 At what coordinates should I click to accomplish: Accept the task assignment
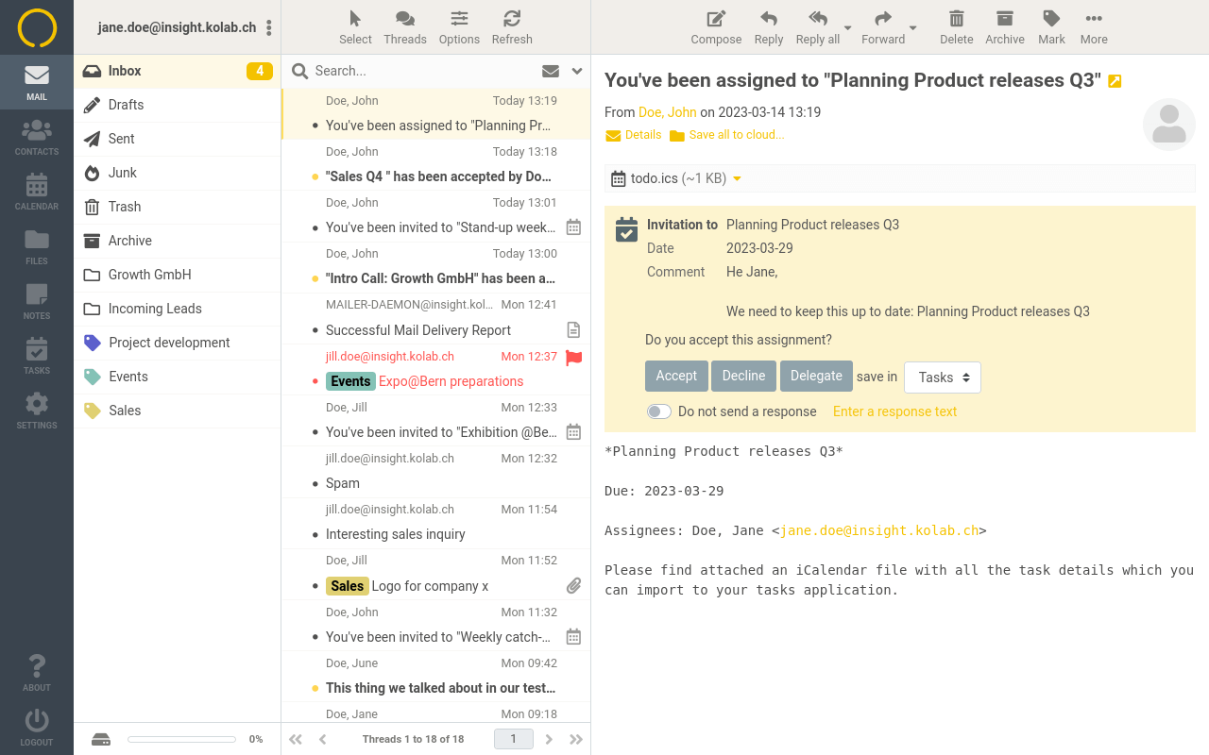coord(676,376)
